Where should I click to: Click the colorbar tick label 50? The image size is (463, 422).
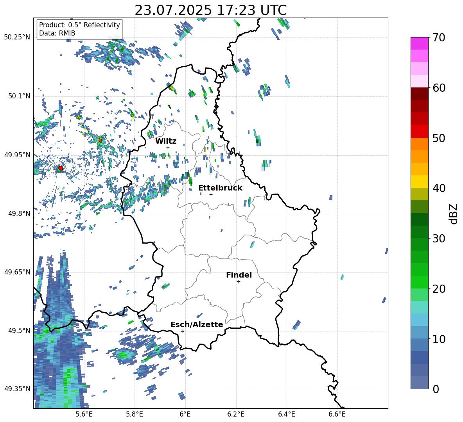[x=438, y=138]
